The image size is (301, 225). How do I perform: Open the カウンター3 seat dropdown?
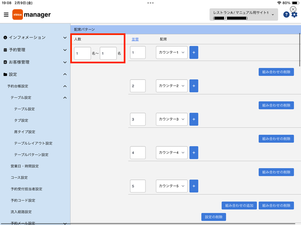point(172,119)
